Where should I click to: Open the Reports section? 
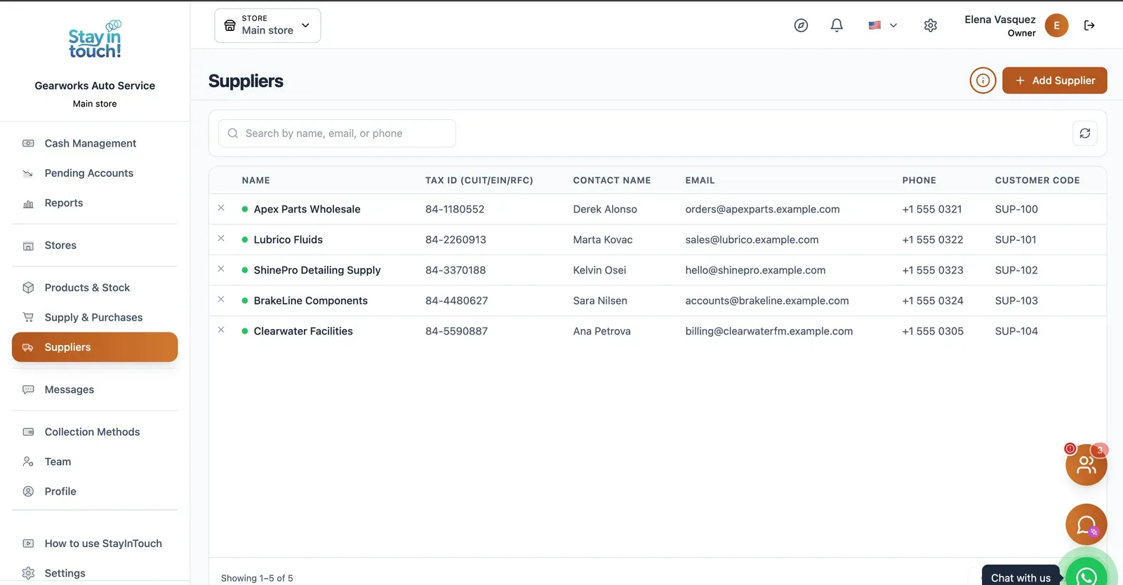pos(95,203)
